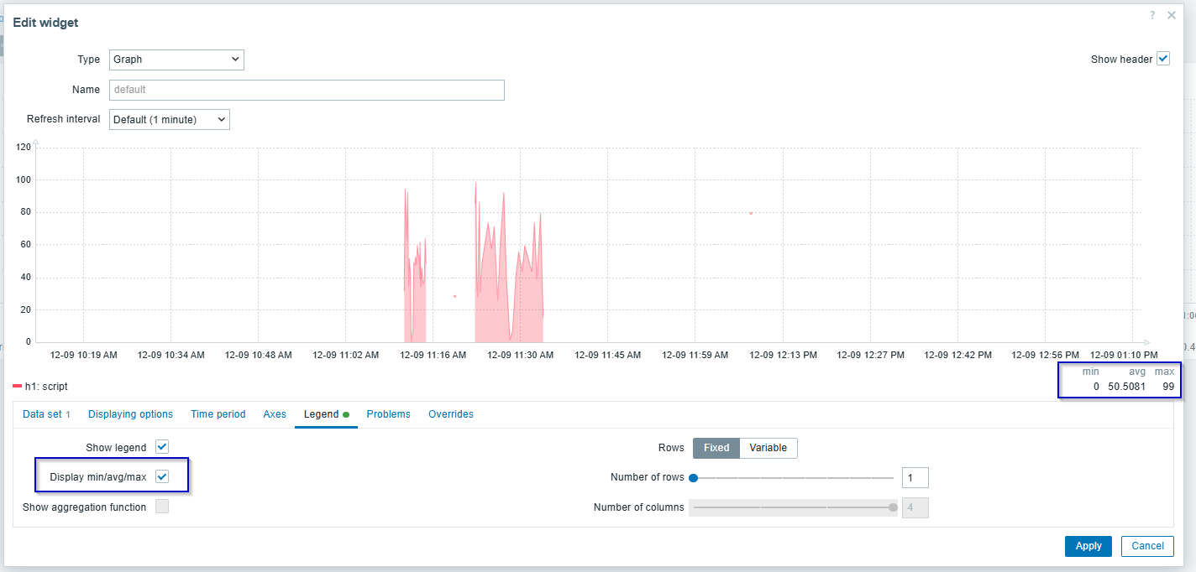Uncheck the Show legend checkbox
1196x572 pixels.
click(x=162, y=447)
